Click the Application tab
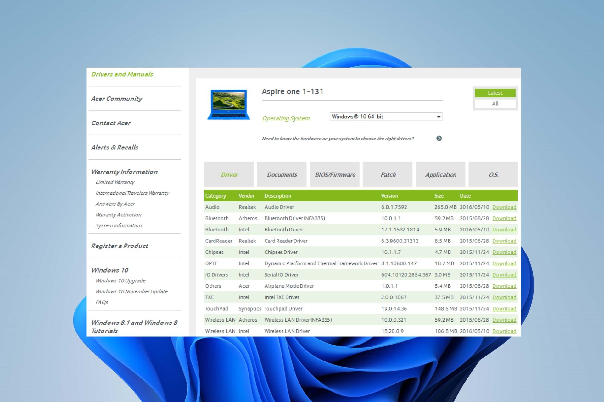This screenshot has width=604, height=402. (x=441, y=175)
